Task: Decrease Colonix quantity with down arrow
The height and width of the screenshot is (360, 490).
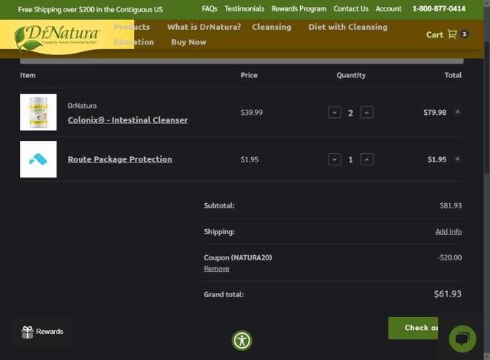Action: click(x=335, y=113)
